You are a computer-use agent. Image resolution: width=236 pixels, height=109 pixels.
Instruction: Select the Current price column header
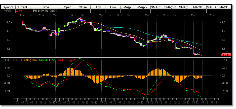[23, 7]
